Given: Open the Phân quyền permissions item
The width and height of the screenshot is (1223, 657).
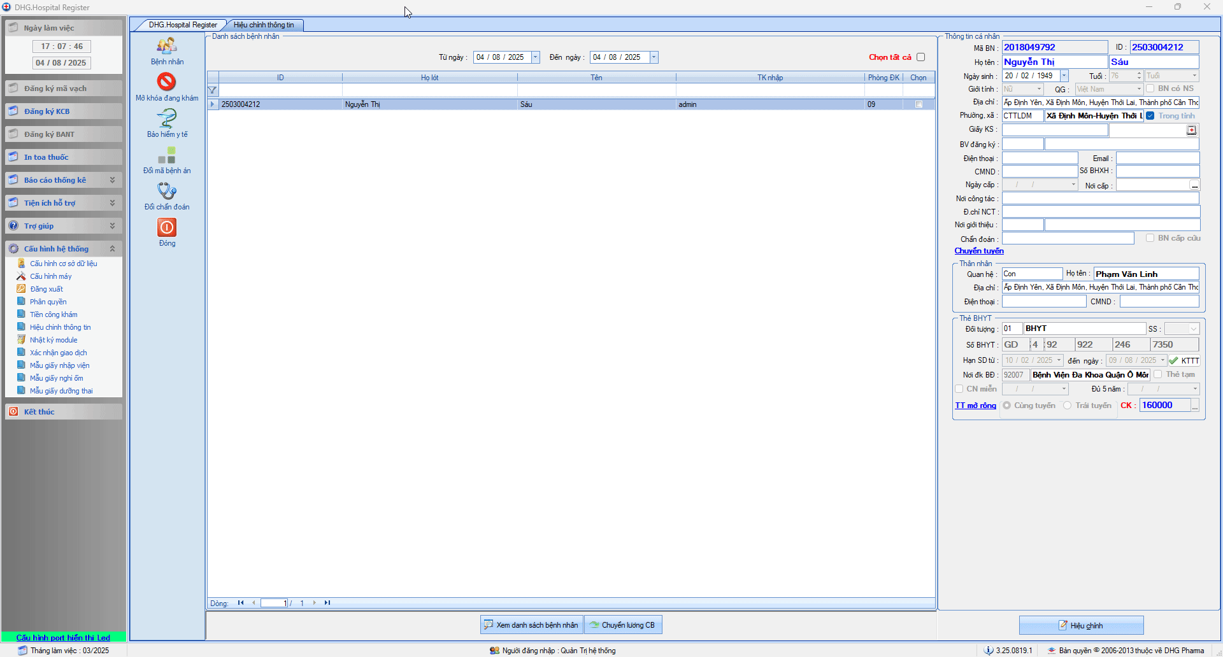Looking at the screenshot, I should (x=48, y=302).
